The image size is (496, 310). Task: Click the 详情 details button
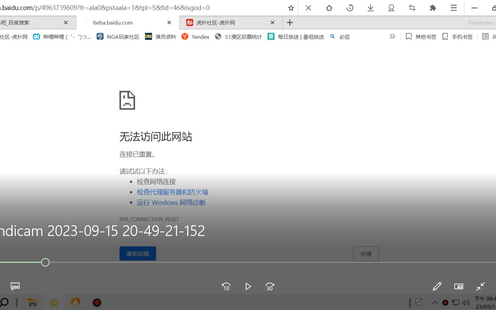point(366,254)
